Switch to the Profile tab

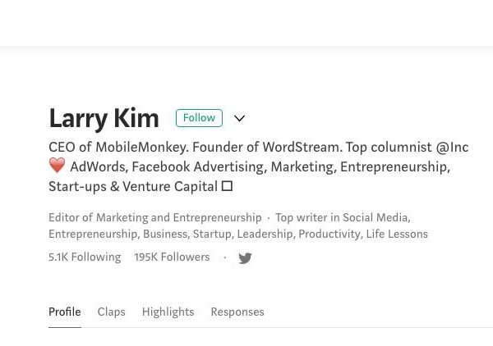64,312
